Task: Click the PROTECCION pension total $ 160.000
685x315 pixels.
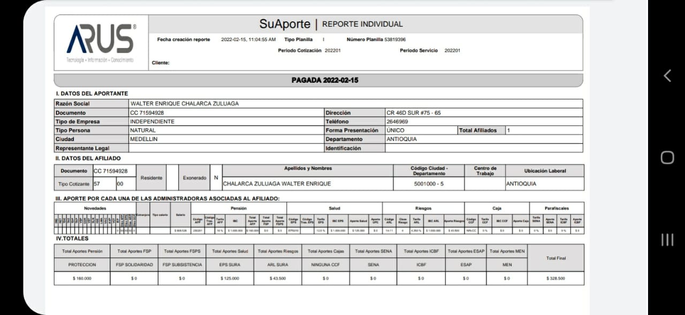Action: coord(82,278)
